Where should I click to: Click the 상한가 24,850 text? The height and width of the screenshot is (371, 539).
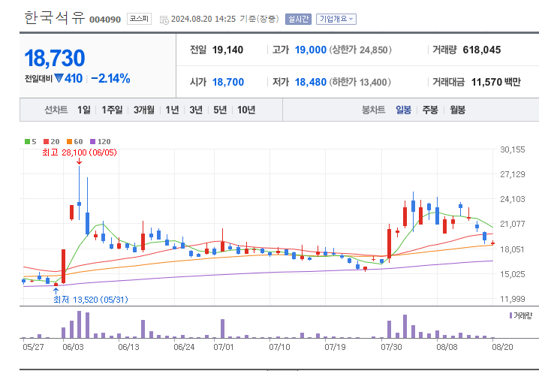click(x=360, y=50)
